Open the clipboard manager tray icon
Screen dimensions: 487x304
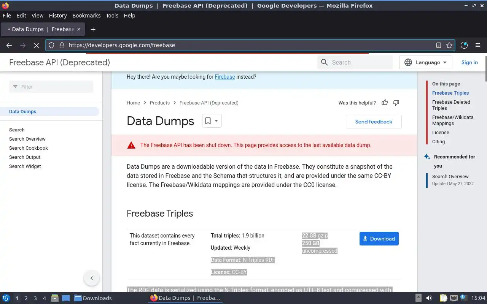click(x=443, y=298)
